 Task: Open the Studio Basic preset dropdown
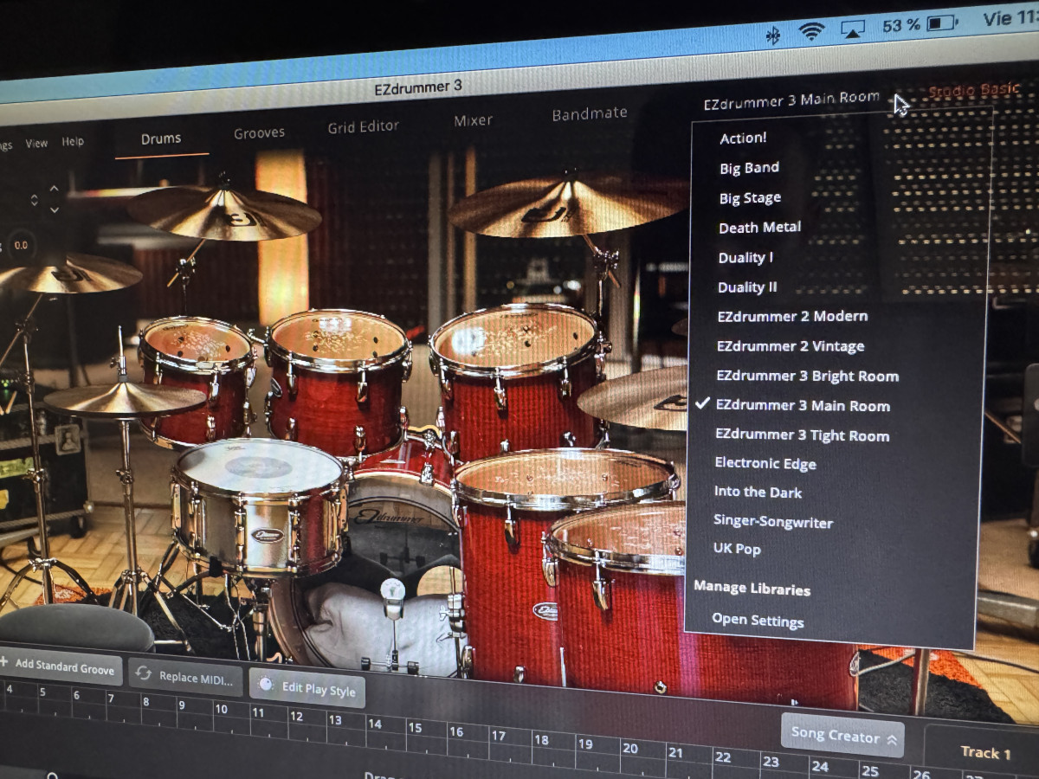pos(974,91)
